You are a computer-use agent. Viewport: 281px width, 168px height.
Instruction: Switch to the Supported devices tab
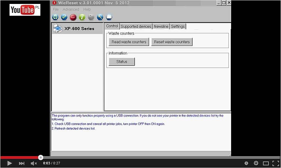click(136, 27)
